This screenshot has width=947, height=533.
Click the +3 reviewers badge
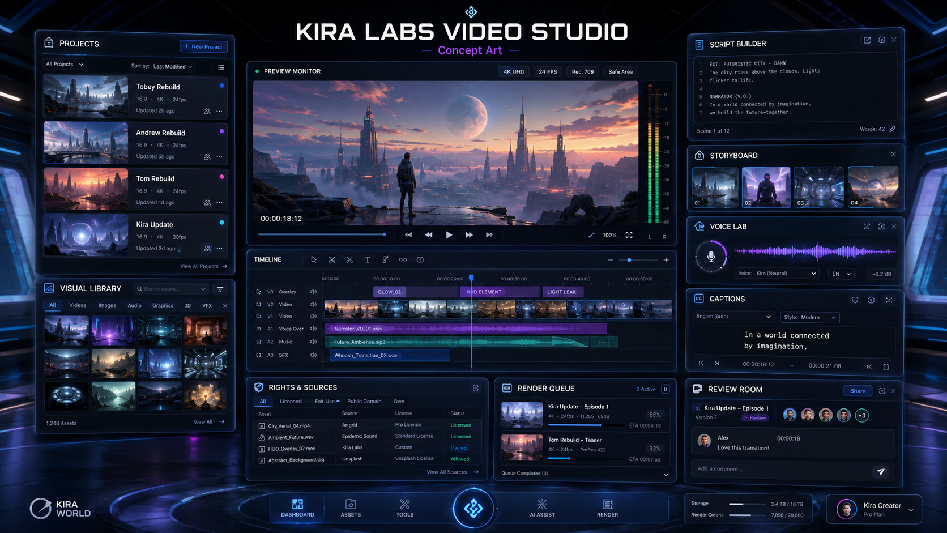(861, 415)
